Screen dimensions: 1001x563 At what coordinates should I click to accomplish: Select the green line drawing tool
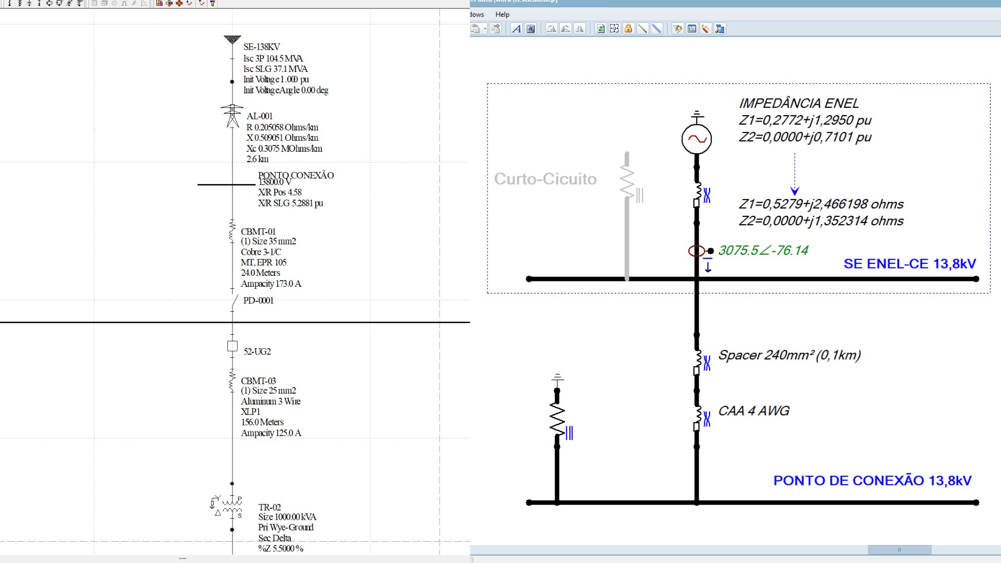click(642, 29)
